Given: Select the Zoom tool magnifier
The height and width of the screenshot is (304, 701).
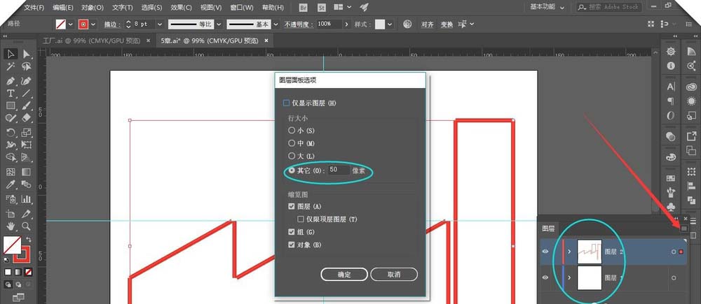Looking at the screenshot, I should pyautogui.click(x=26, y=226).
